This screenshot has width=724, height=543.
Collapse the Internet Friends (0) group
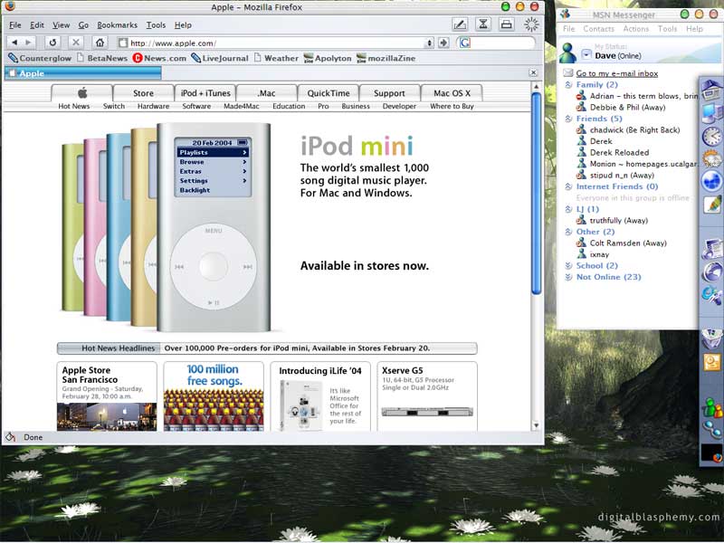[x=568, y=186]
